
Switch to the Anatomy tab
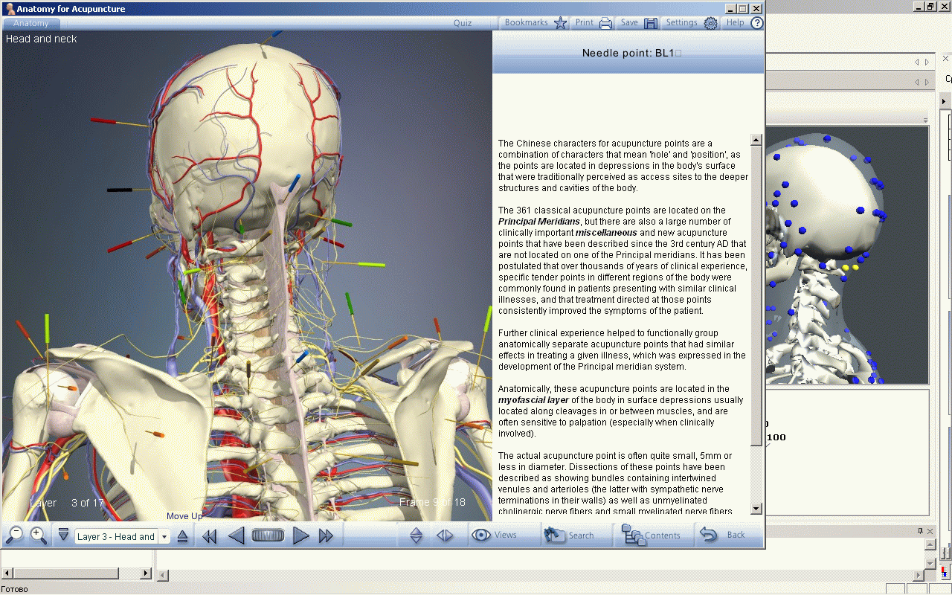pyautogui.click(x=31, y=23)
